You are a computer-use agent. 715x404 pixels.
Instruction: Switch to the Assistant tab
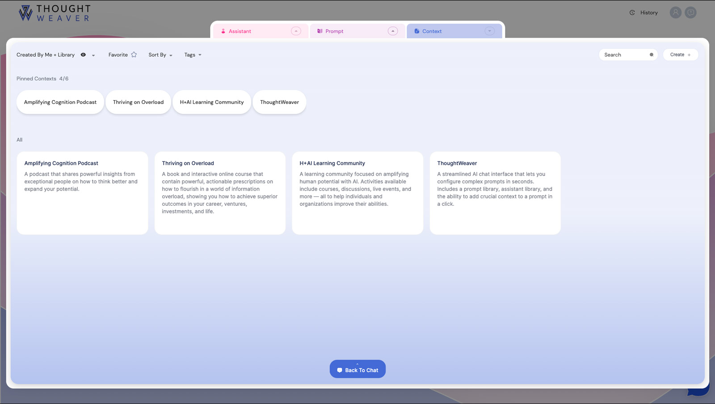click(x=261, y=31)
